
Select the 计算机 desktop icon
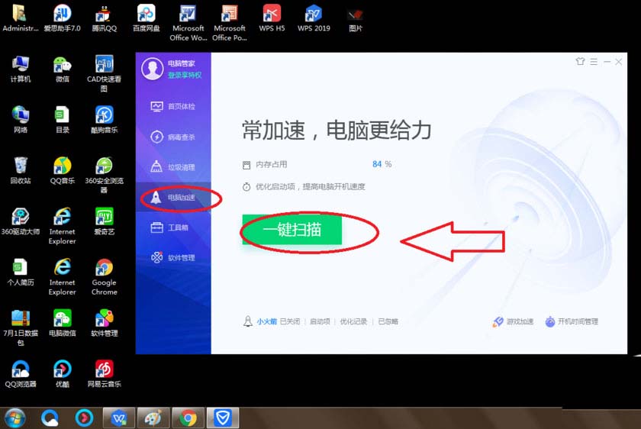click(21, 69)
